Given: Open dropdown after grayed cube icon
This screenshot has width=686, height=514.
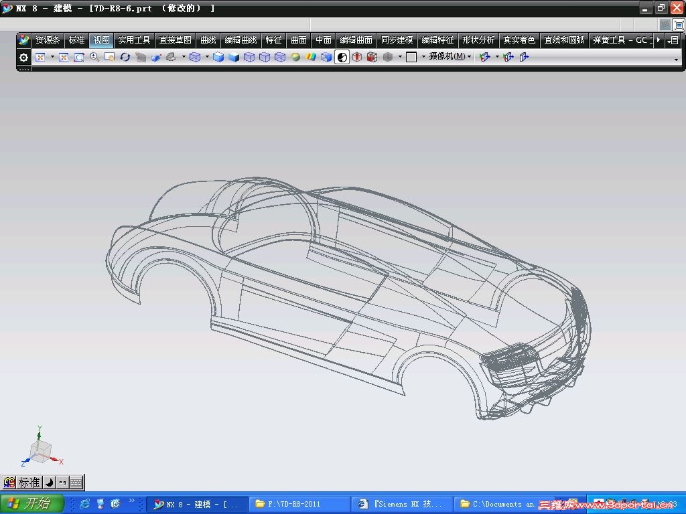Looking at the screenshot, I should (400, 57).
